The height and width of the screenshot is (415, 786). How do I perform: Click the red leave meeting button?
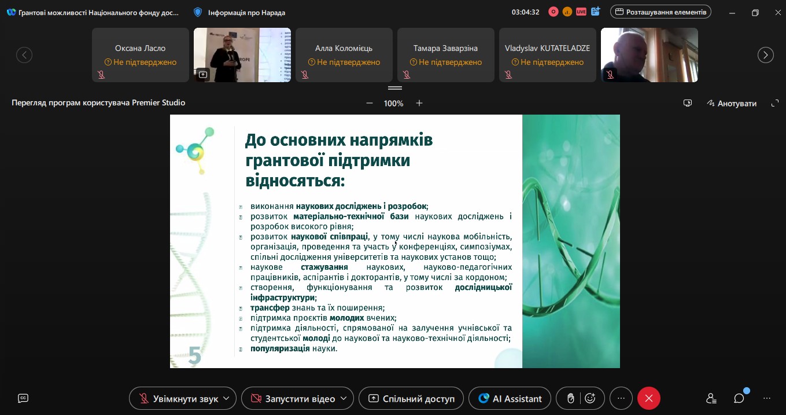[648, 398]
